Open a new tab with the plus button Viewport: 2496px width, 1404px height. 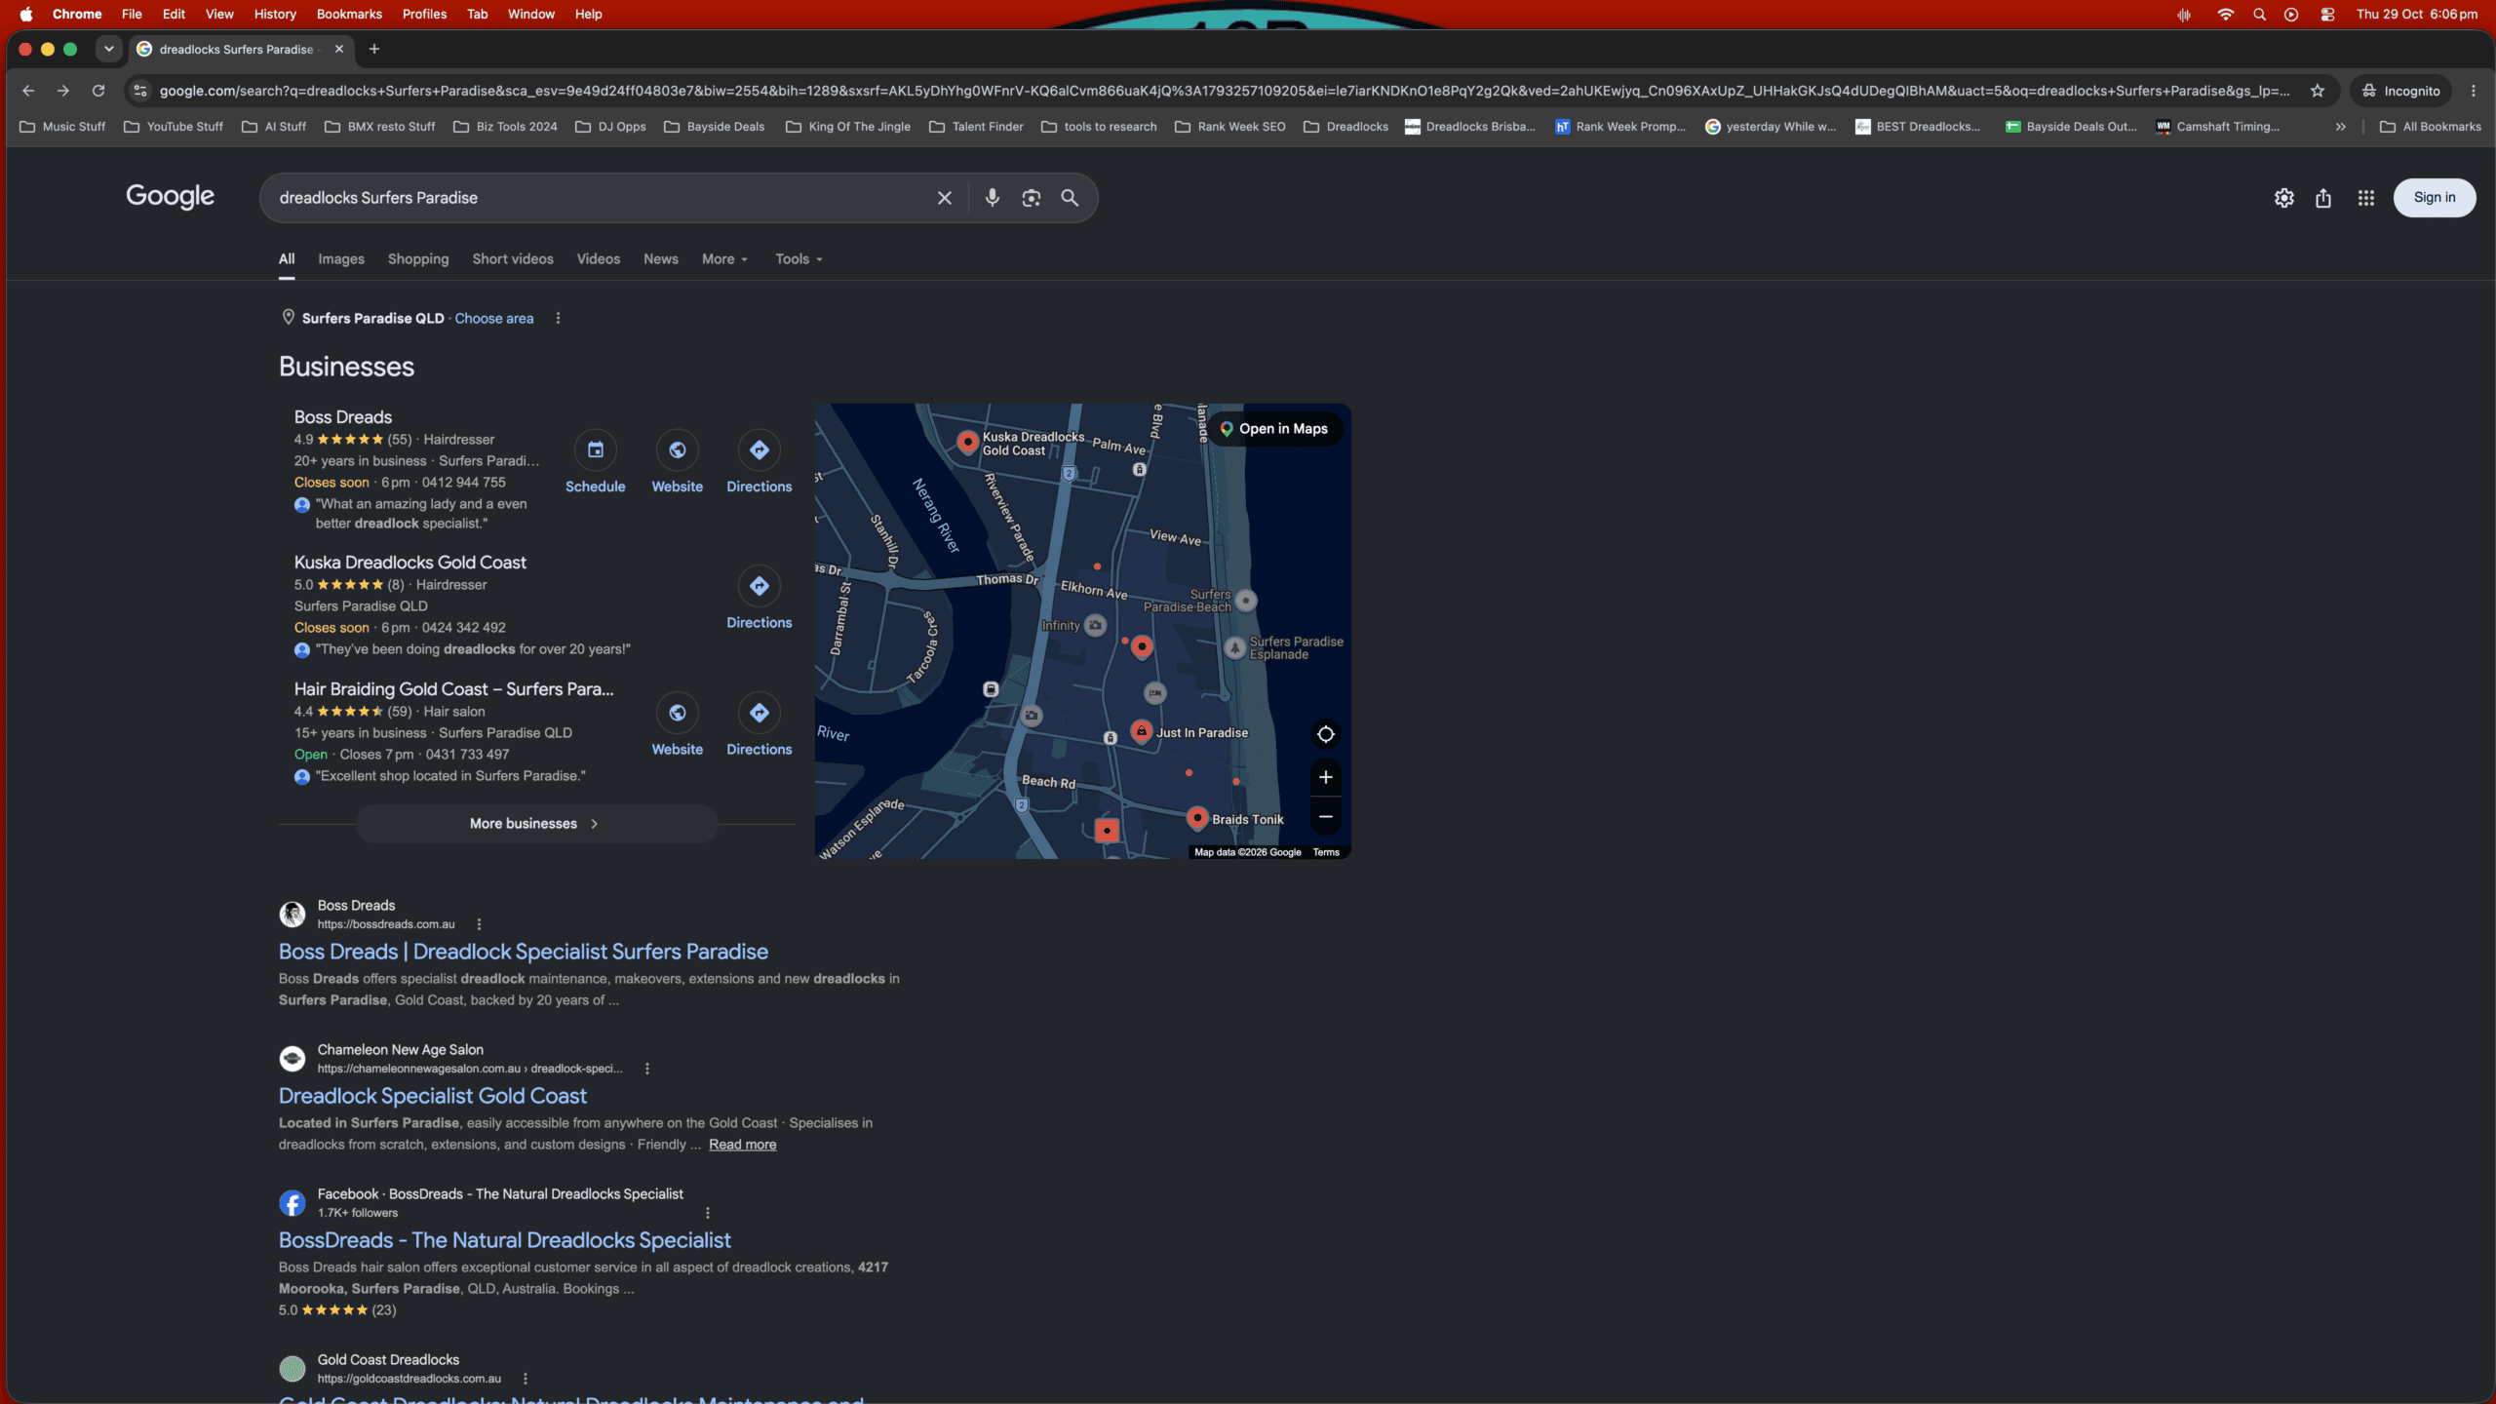click(x=374, y=49)
